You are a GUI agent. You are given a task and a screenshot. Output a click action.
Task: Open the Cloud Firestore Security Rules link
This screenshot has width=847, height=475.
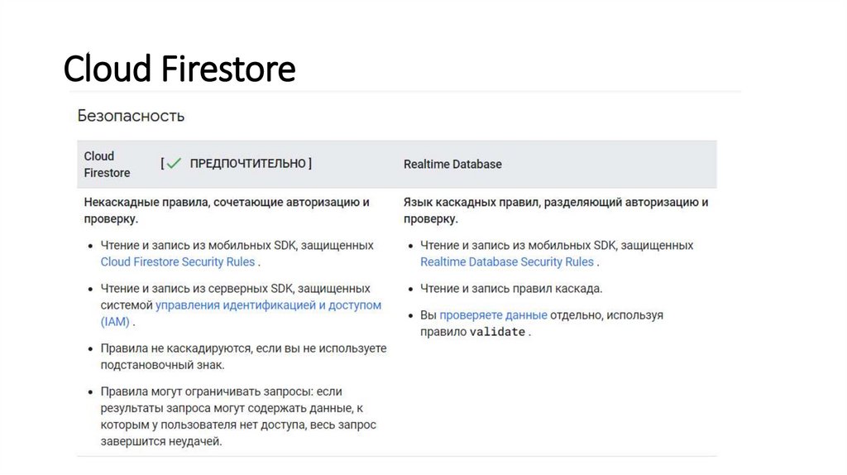pyautogui.click(x=178, y=261)
